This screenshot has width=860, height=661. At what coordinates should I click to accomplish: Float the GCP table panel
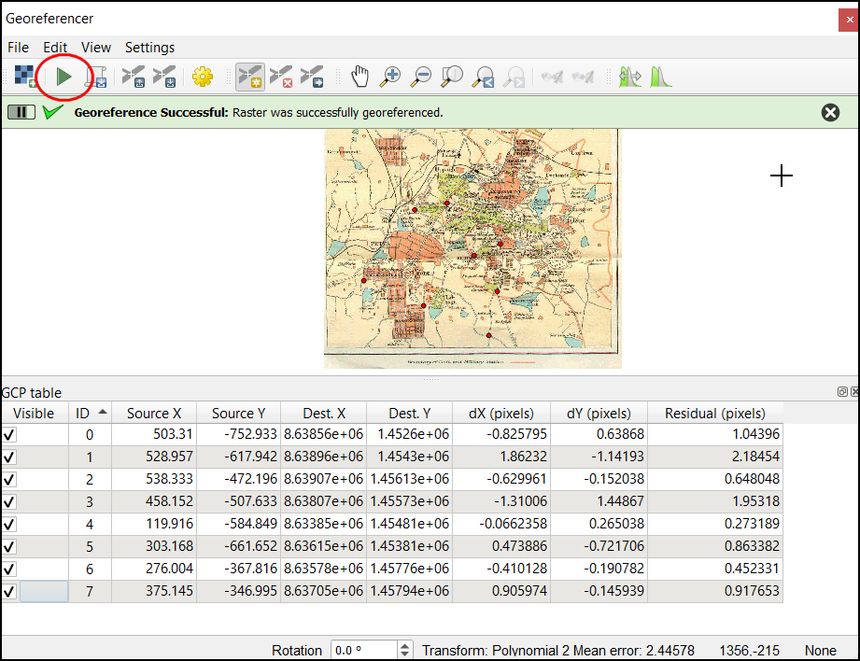(x=842, y=392)
